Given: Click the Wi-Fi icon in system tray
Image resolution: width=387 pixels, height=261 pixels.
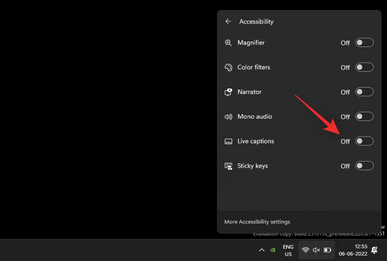Looking at the screenshot, I should tap(306, 250).
